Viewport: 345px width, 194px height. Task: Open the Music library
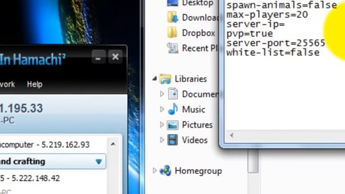[x=194, y=109]
